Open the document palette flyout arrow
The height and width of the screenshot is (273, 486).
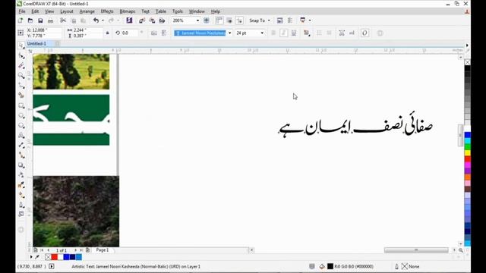[x=31, y=257]
